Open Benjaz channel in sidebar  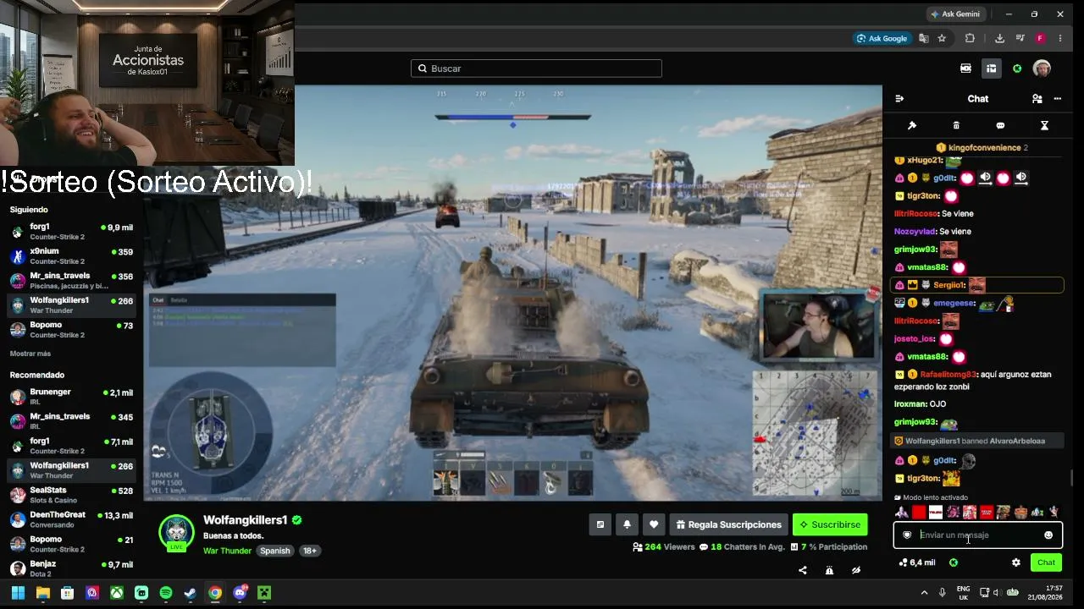[x=72, y=568]
